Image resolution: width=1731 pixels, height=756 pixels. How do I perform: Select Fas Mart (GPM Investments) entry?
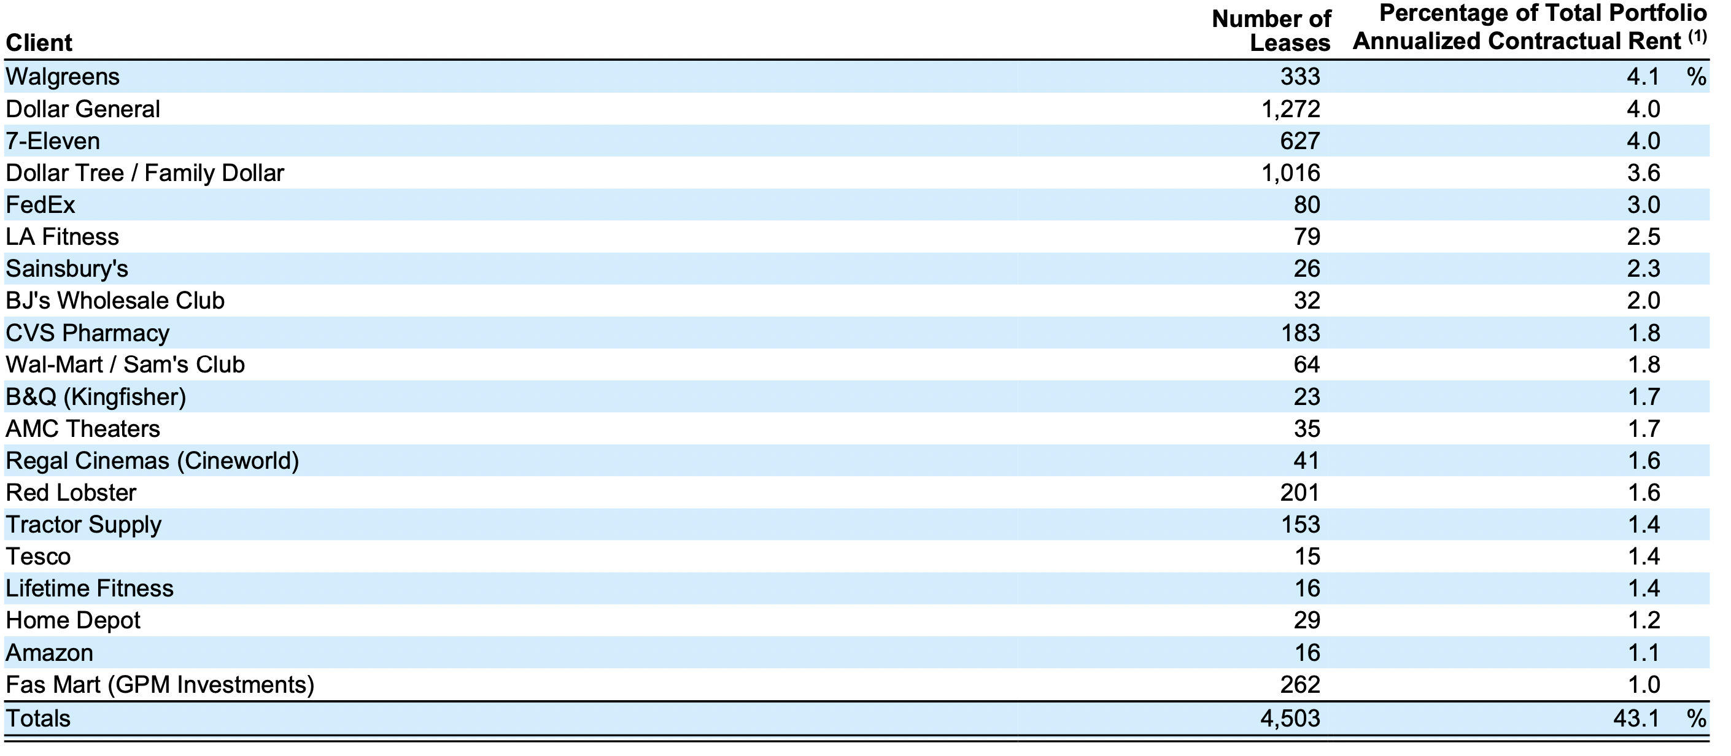tap(160, 685)
